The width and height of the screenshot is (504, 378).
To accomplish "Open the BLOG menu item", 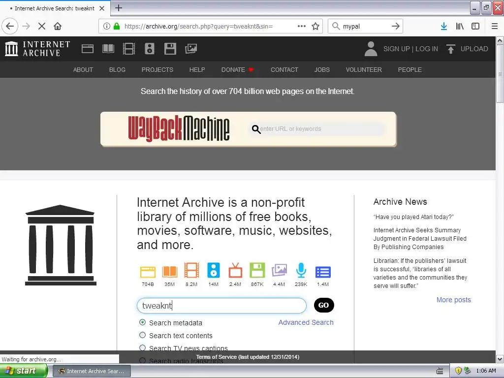I will (x=117, y=70).
